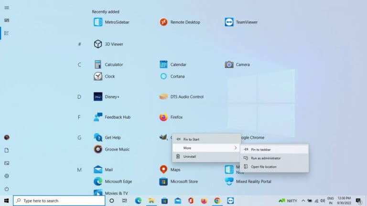Open Pictures from the Start sidebar

click(x=7, y=163)
